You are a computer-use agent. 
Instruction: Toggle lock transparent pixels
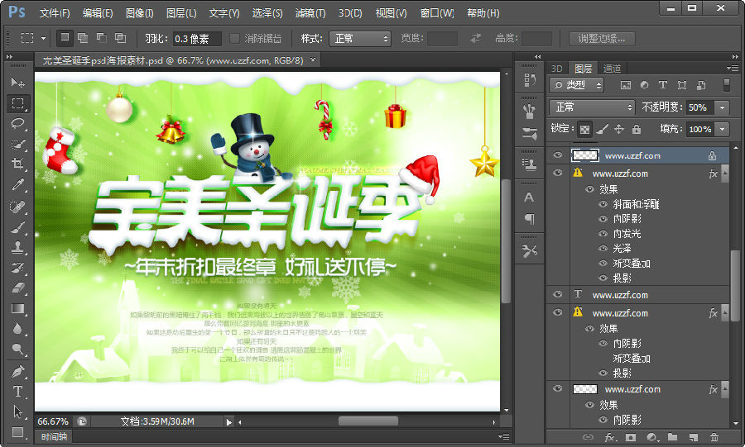585,129
